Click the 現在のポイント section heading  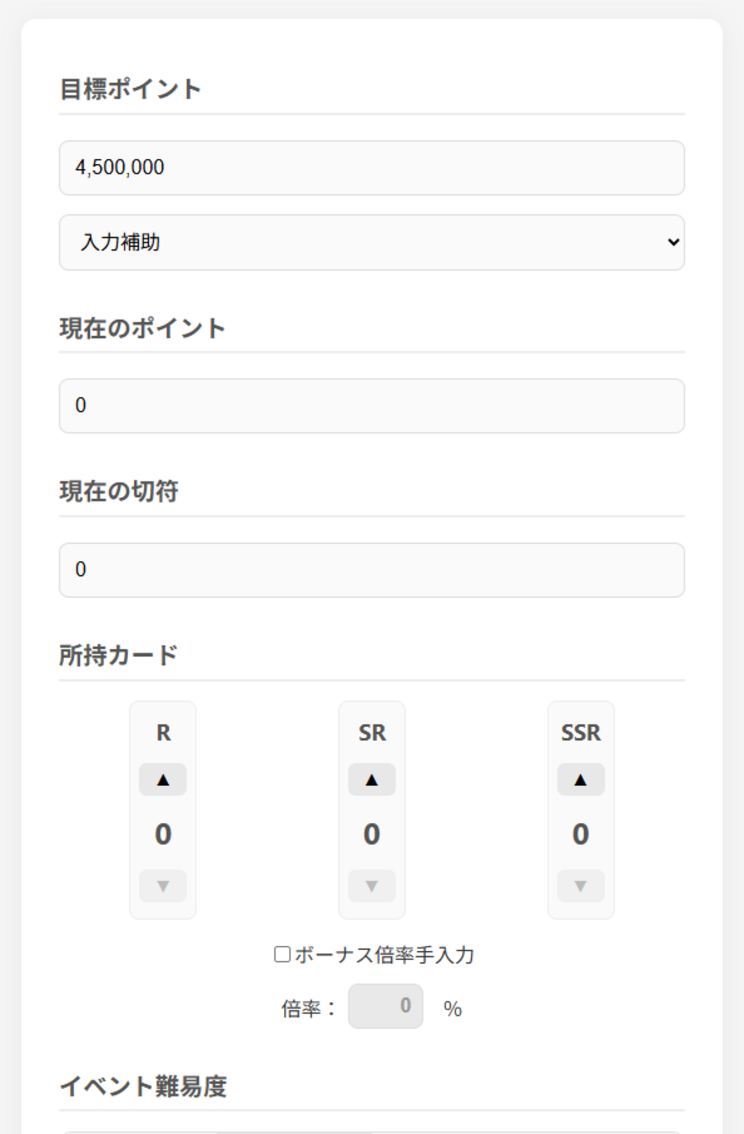tap(143, 329)
